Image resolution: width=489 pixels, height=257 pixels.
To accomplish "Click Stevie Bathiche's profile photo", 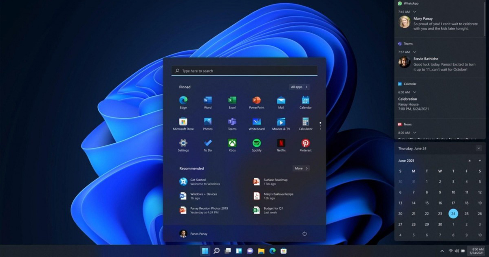I will tap(404, 62).
